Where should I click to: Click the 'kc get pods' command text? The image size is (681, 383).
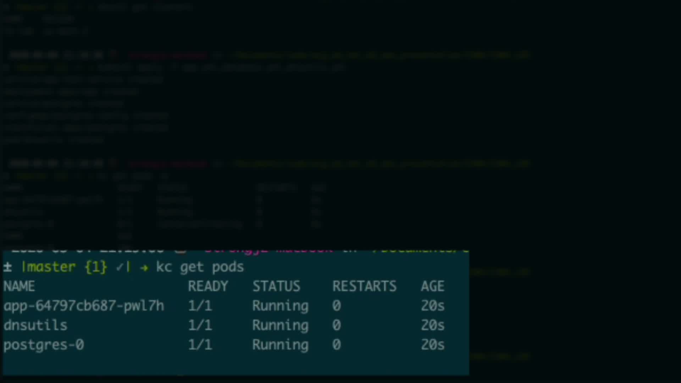(200, 267)
